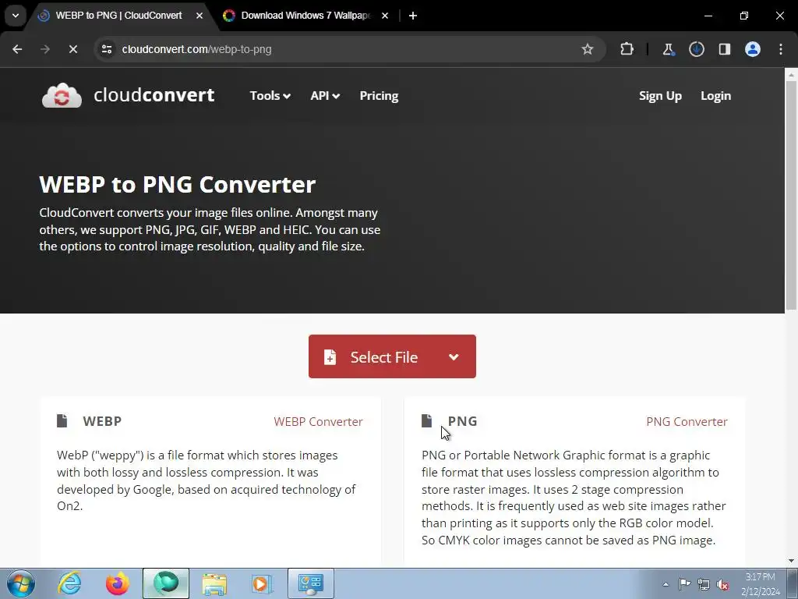The image size is (798, 599).
Task: Expand the API menu
Action: (x=325, y=96)
